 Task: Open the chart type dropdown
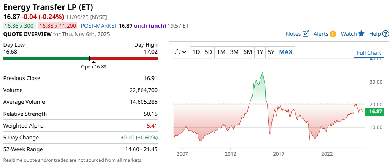180,52
